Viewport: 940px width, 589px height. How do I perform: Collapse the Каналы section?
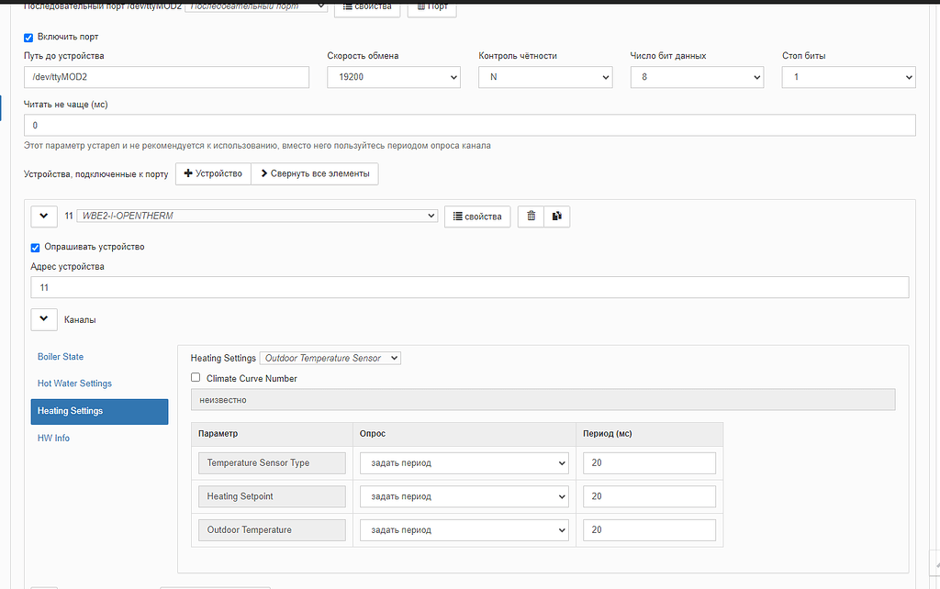tap(45, 320)
